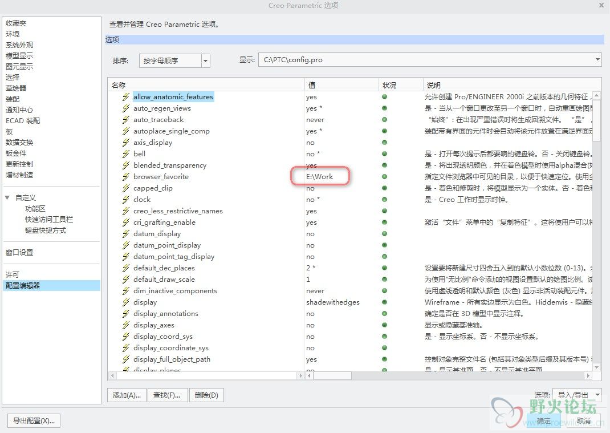The image size is (610, 433).
Task: Open the 环境 settings category
Action: pyautogui.click(x=13, y=34)
